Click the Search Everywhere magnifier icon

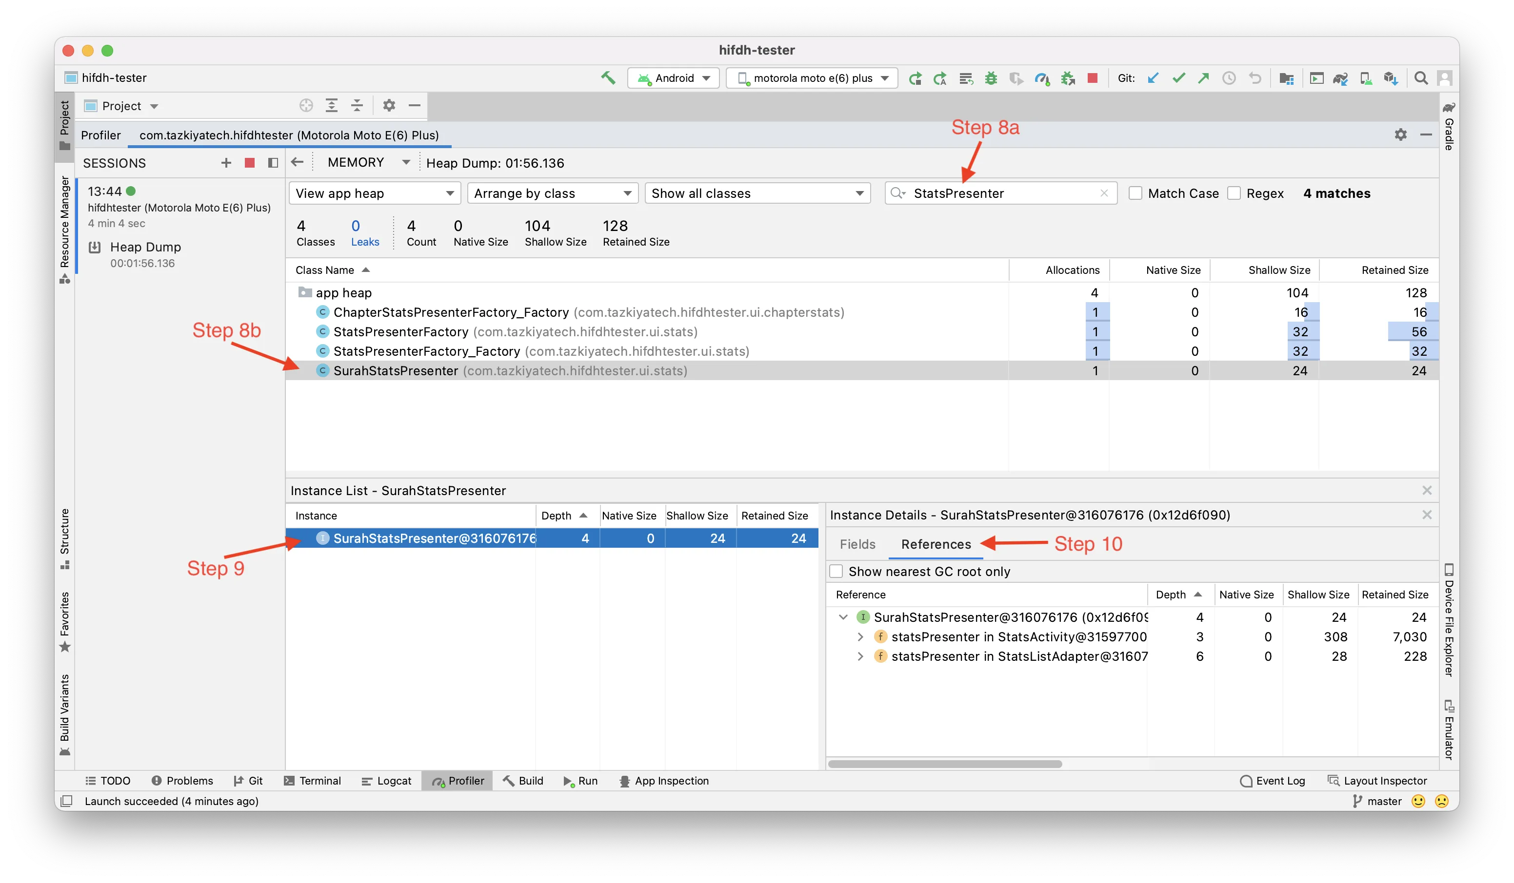click(1420, 78)
